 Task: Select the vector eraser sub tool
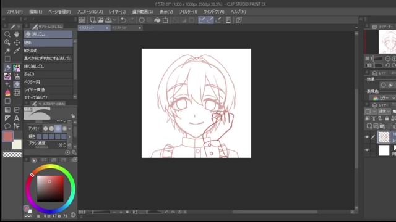[x=48, y=82]
